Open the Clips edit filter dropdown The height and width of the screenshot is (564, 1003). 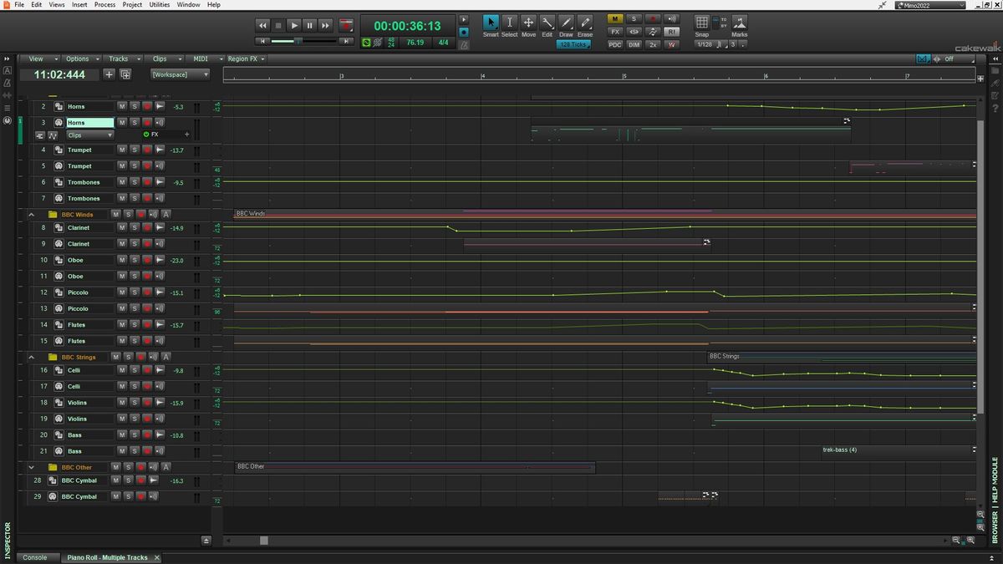(89, 135)
